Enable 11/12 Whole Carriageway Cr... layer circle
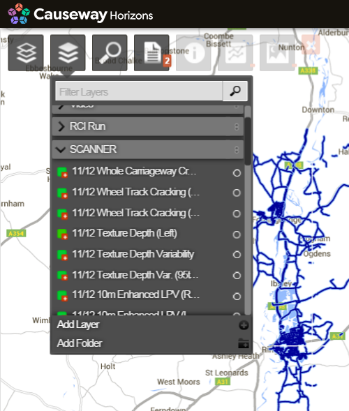This screenshot has width=349, height=411. (x=237, y=173)
